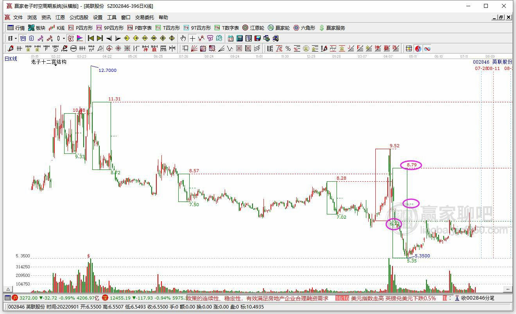Click the 314250 volume axis label
Image resolution: width=516 pixels, height=314 pixels.
click(x=23, y=267)
